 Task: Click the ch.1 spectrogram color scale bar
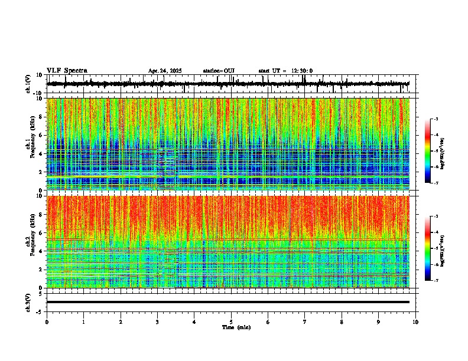tap(428, 151)
